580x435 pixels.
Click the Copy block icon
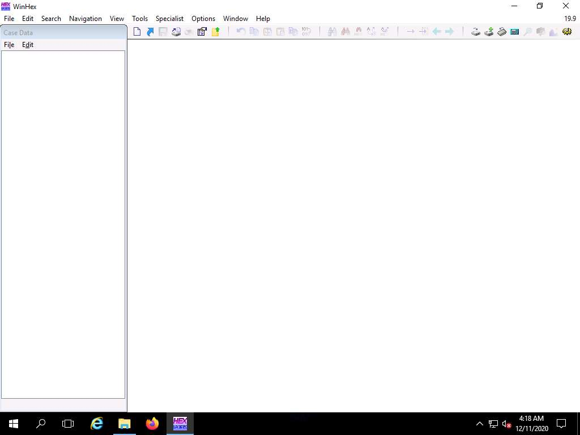[x=254, y=32]
